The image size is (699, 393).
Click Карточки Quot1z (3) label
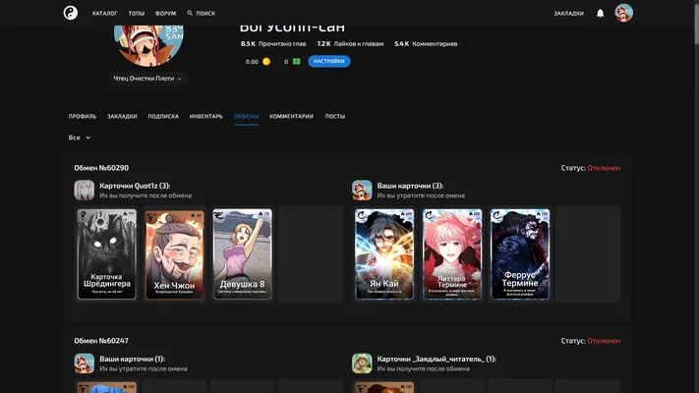[135, 186]
